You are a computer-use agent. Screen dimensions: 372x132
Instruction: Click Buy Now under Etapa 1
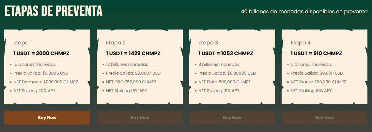tap(47, 118)
